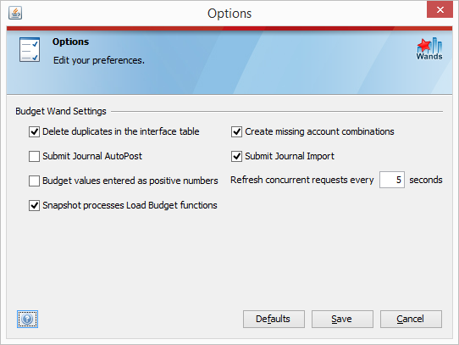Close the Options dialog window
459x345 pixels.
[440, 9]
